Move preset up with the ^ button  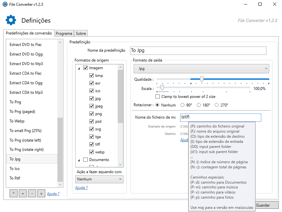pyautogui.click(x=14, y=193)
